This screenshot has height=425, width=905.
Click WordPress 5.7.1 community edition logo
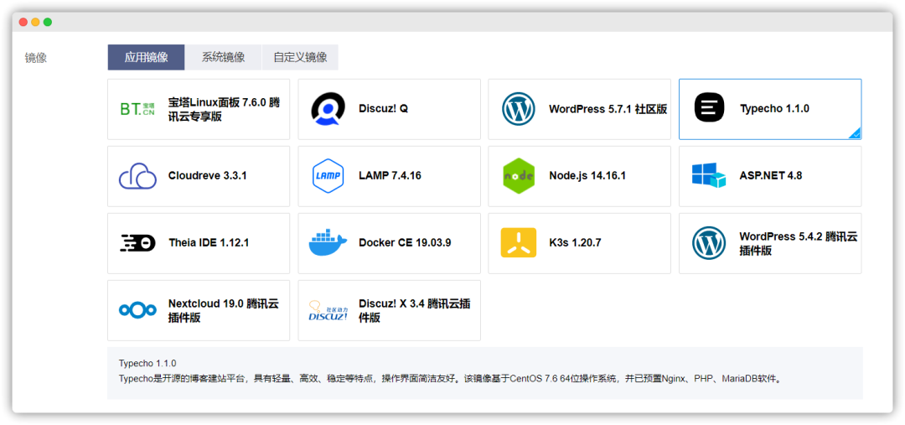519,109
